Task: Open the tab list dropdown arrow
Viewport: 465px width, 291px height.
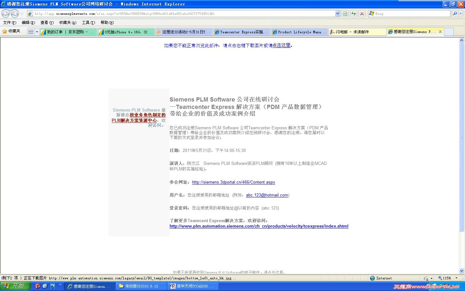Action: [37, 32]
